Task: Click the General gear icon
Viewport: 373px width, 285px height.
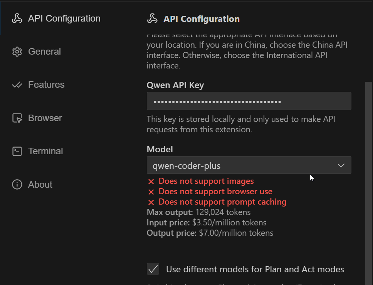Action: tap(17, 52)
